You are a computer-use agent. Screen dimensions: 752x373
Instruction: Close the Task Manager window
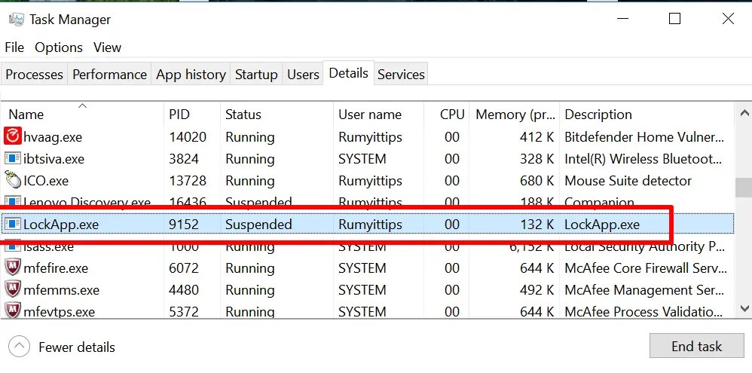728,19
